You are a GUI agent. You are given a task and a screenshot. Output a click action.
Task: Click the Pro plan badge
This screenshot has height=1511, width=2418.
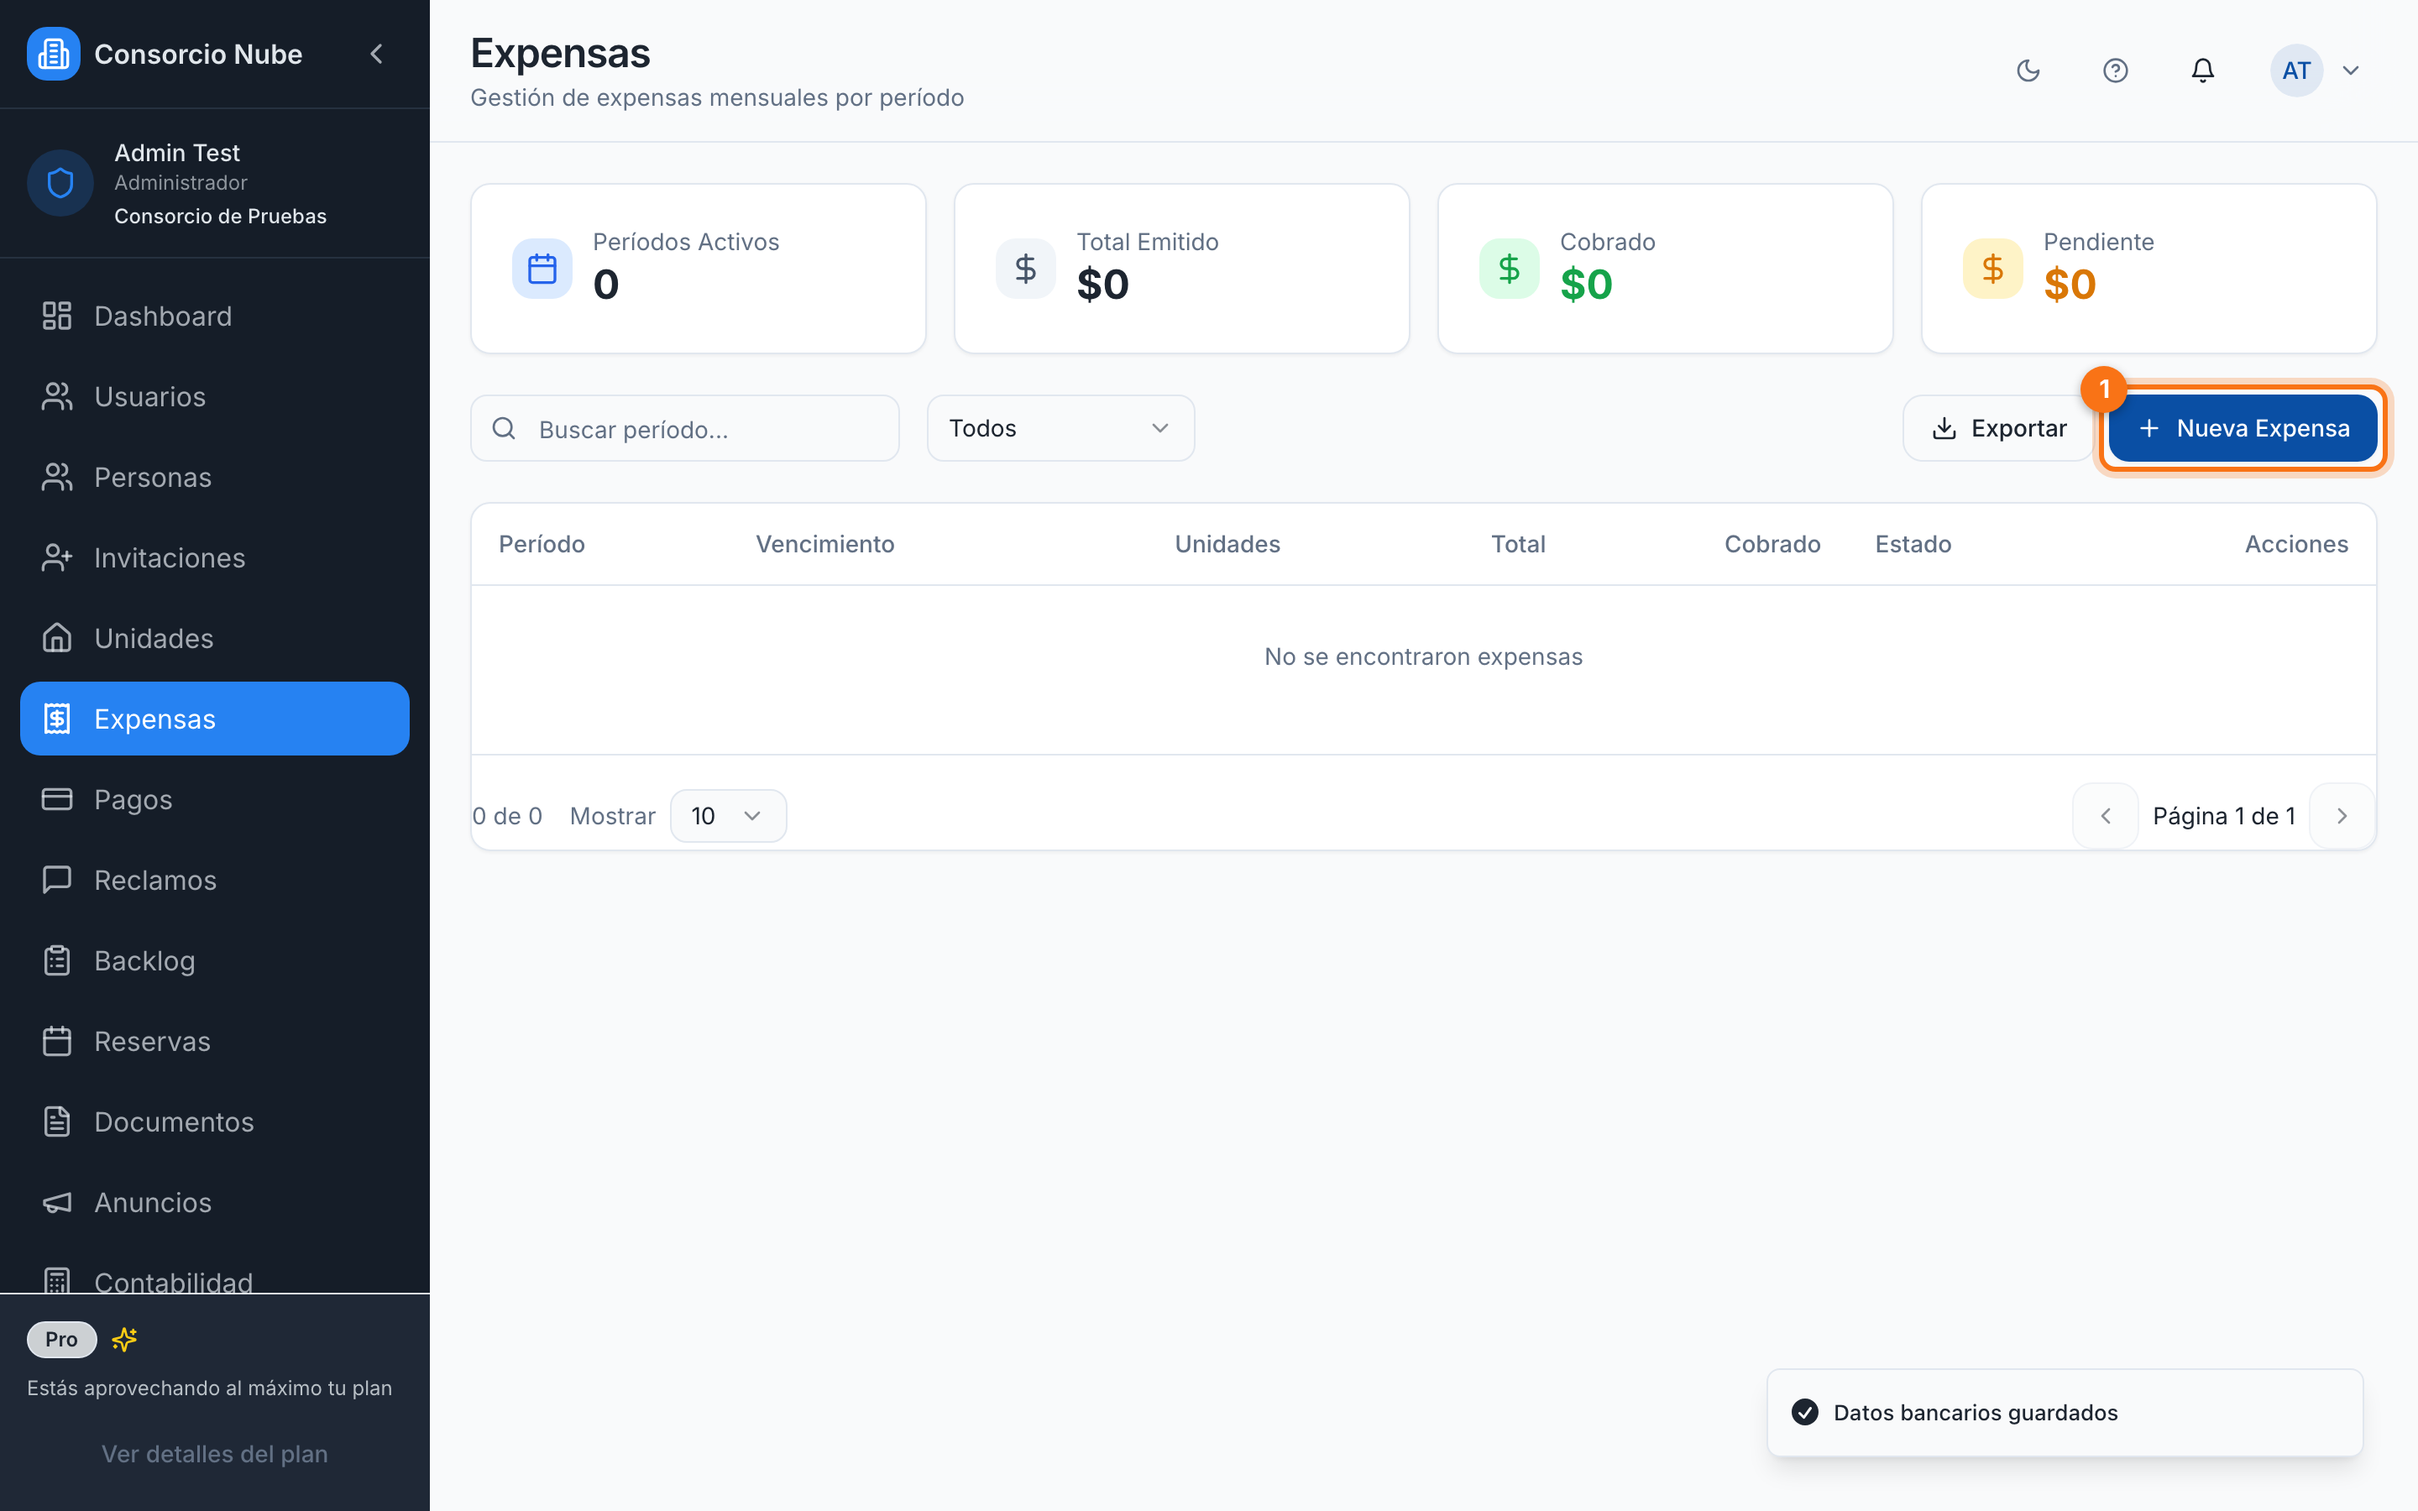tap(61, 1339)
